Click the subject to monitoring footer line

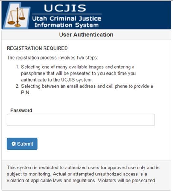click(x=77, y=174)
